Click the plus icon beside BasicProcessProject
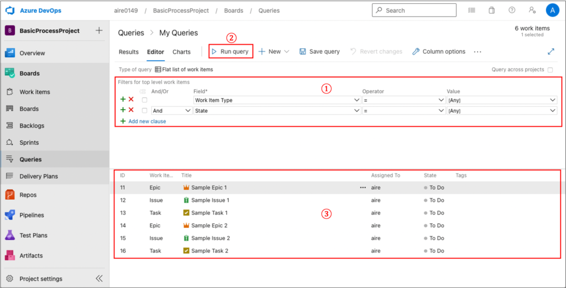 (99, 30)
